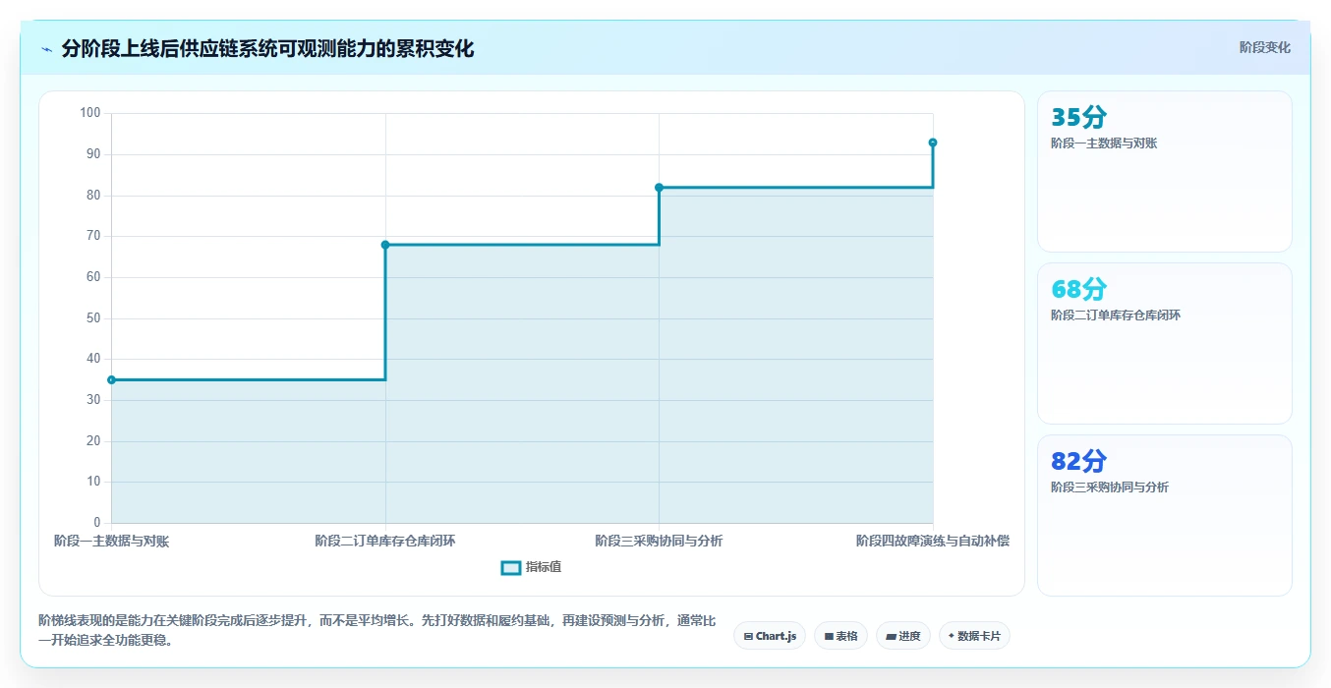Viewport: 1331px width, 688px height.
Task: Click the data point at value 93
Action: point(933,143)
